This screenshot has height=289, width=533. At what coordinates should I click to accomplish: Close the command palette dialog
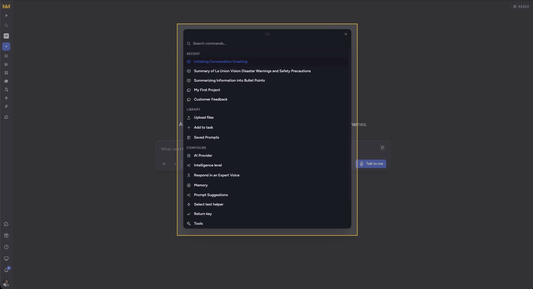pyautogui.click(x=346, y=34)
